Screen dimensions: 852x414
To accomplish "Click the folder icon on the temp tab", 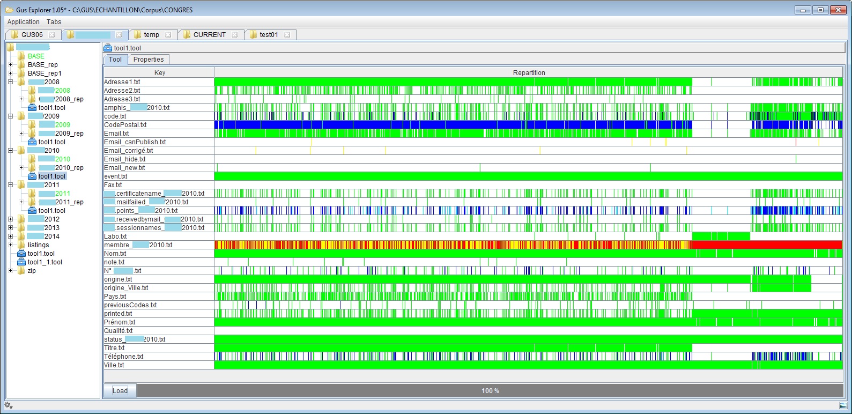I will pyautogui.click(x=137, y=35).
